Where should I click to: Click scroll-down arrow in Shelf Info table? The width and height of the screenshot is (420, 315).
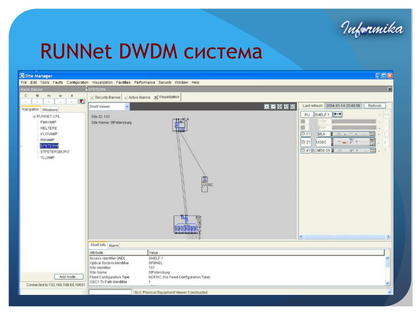pos(387,283)
